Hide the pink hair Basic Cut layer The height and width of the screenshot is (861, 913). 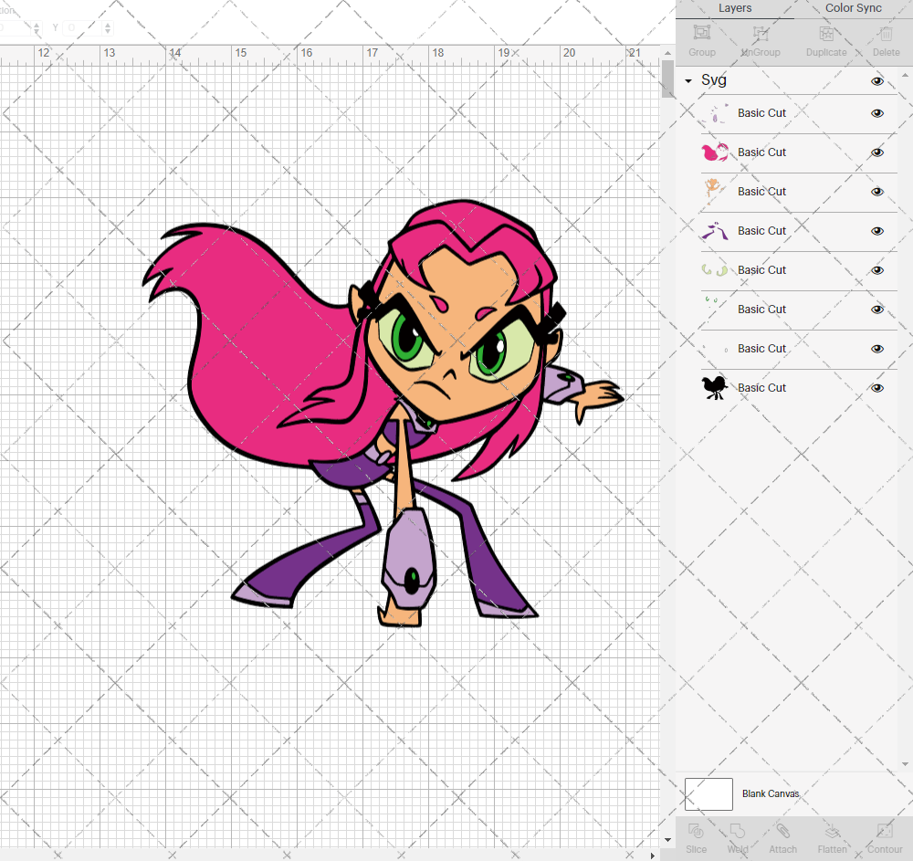pyautogui.click(x=876, y=152)
